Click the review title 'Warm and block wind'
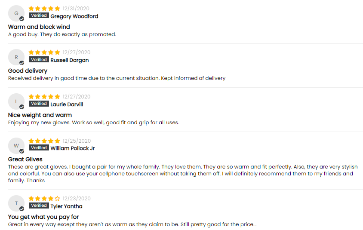 39,27
